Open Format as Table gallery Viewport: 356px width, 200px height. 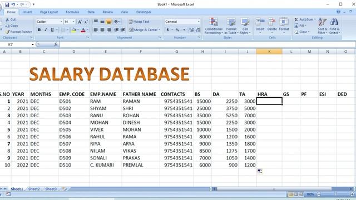[x=231, y=26]
